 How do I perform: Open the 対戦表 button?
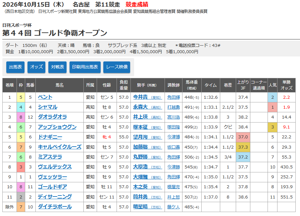(57, 67)
